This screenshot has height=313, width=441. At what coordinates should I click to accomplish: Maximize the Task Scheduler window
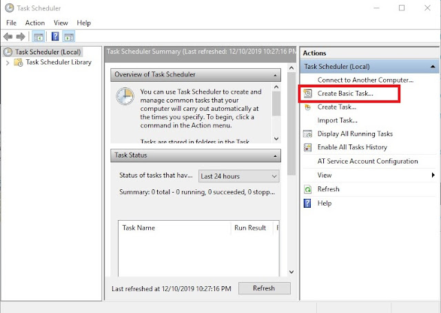tap(402, 8)
